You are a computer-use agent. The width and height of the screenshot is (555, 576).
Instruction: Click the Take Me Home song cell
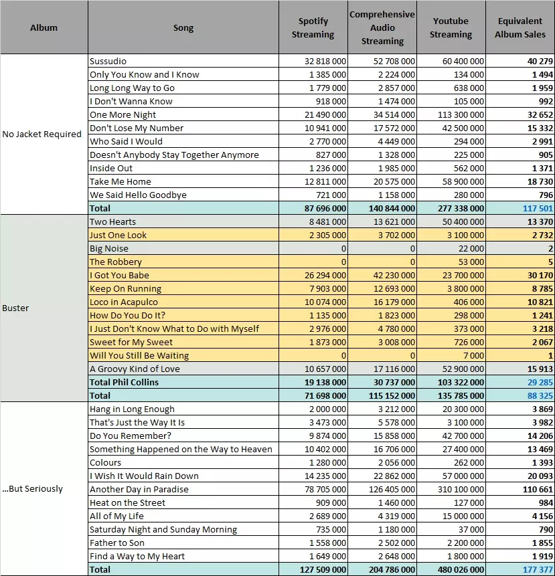click(183, 181)
